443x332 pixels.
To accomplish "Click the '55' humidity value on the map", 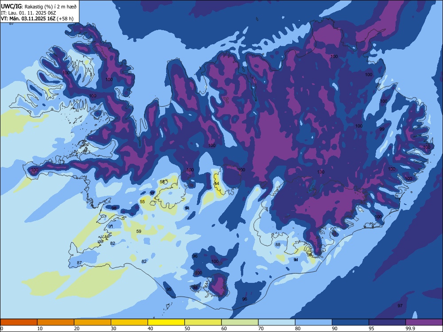I will click(x=142, y=201).
